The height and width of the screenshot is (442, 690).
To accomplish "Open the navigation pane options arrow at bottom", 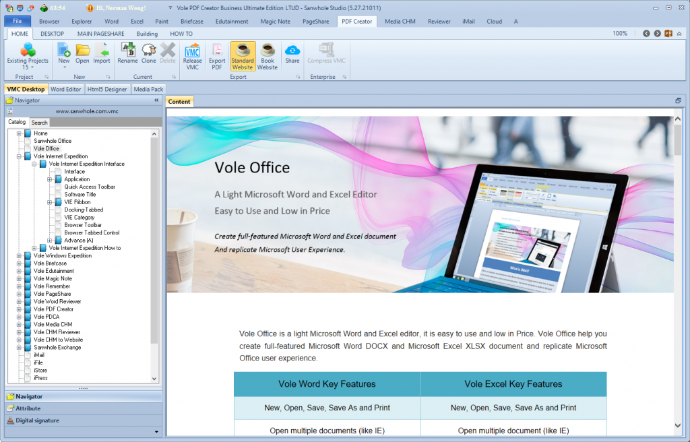I will coord(156,432).
